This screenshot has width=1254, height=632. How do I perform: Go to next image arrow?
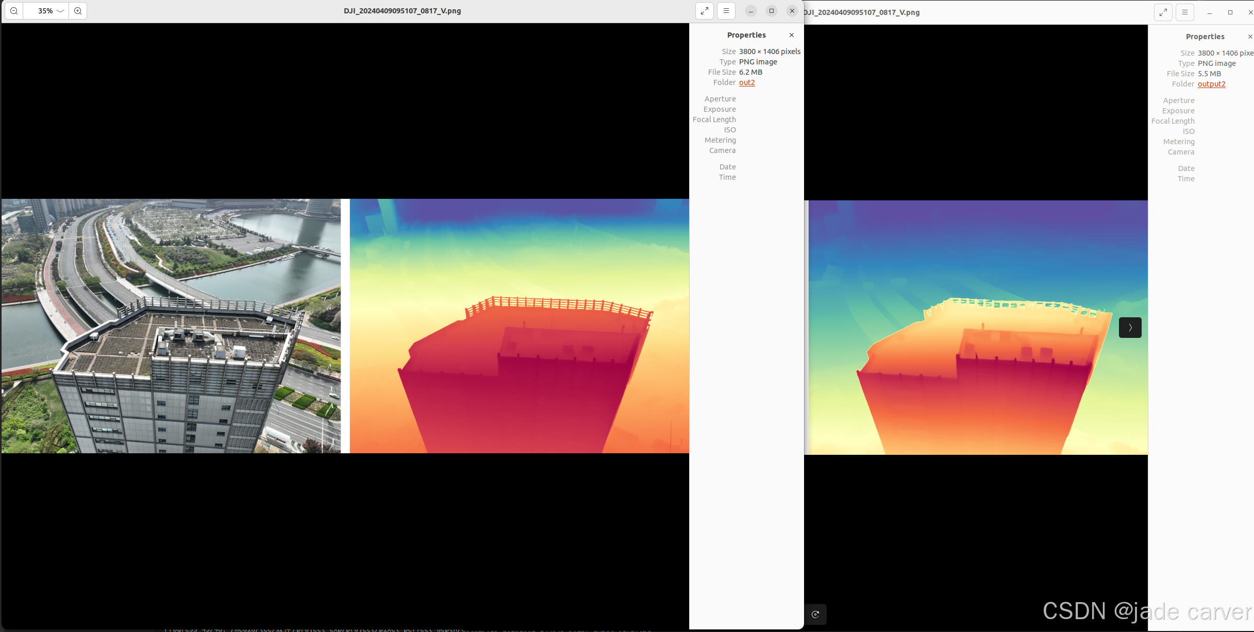[1130, 328]
